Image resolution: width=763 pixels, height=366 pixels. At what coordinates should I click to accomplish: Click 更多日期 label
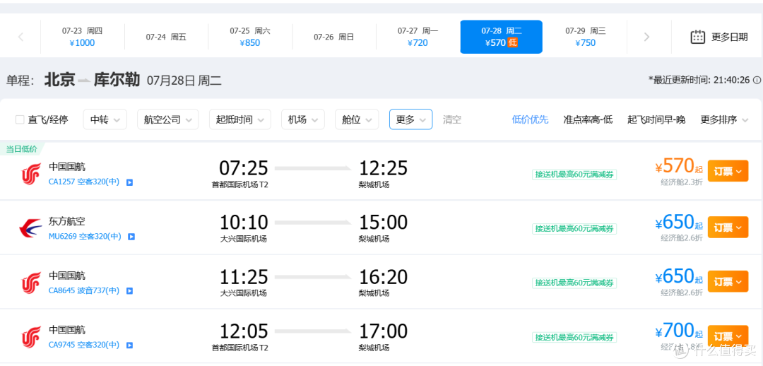tap(729, 37)
